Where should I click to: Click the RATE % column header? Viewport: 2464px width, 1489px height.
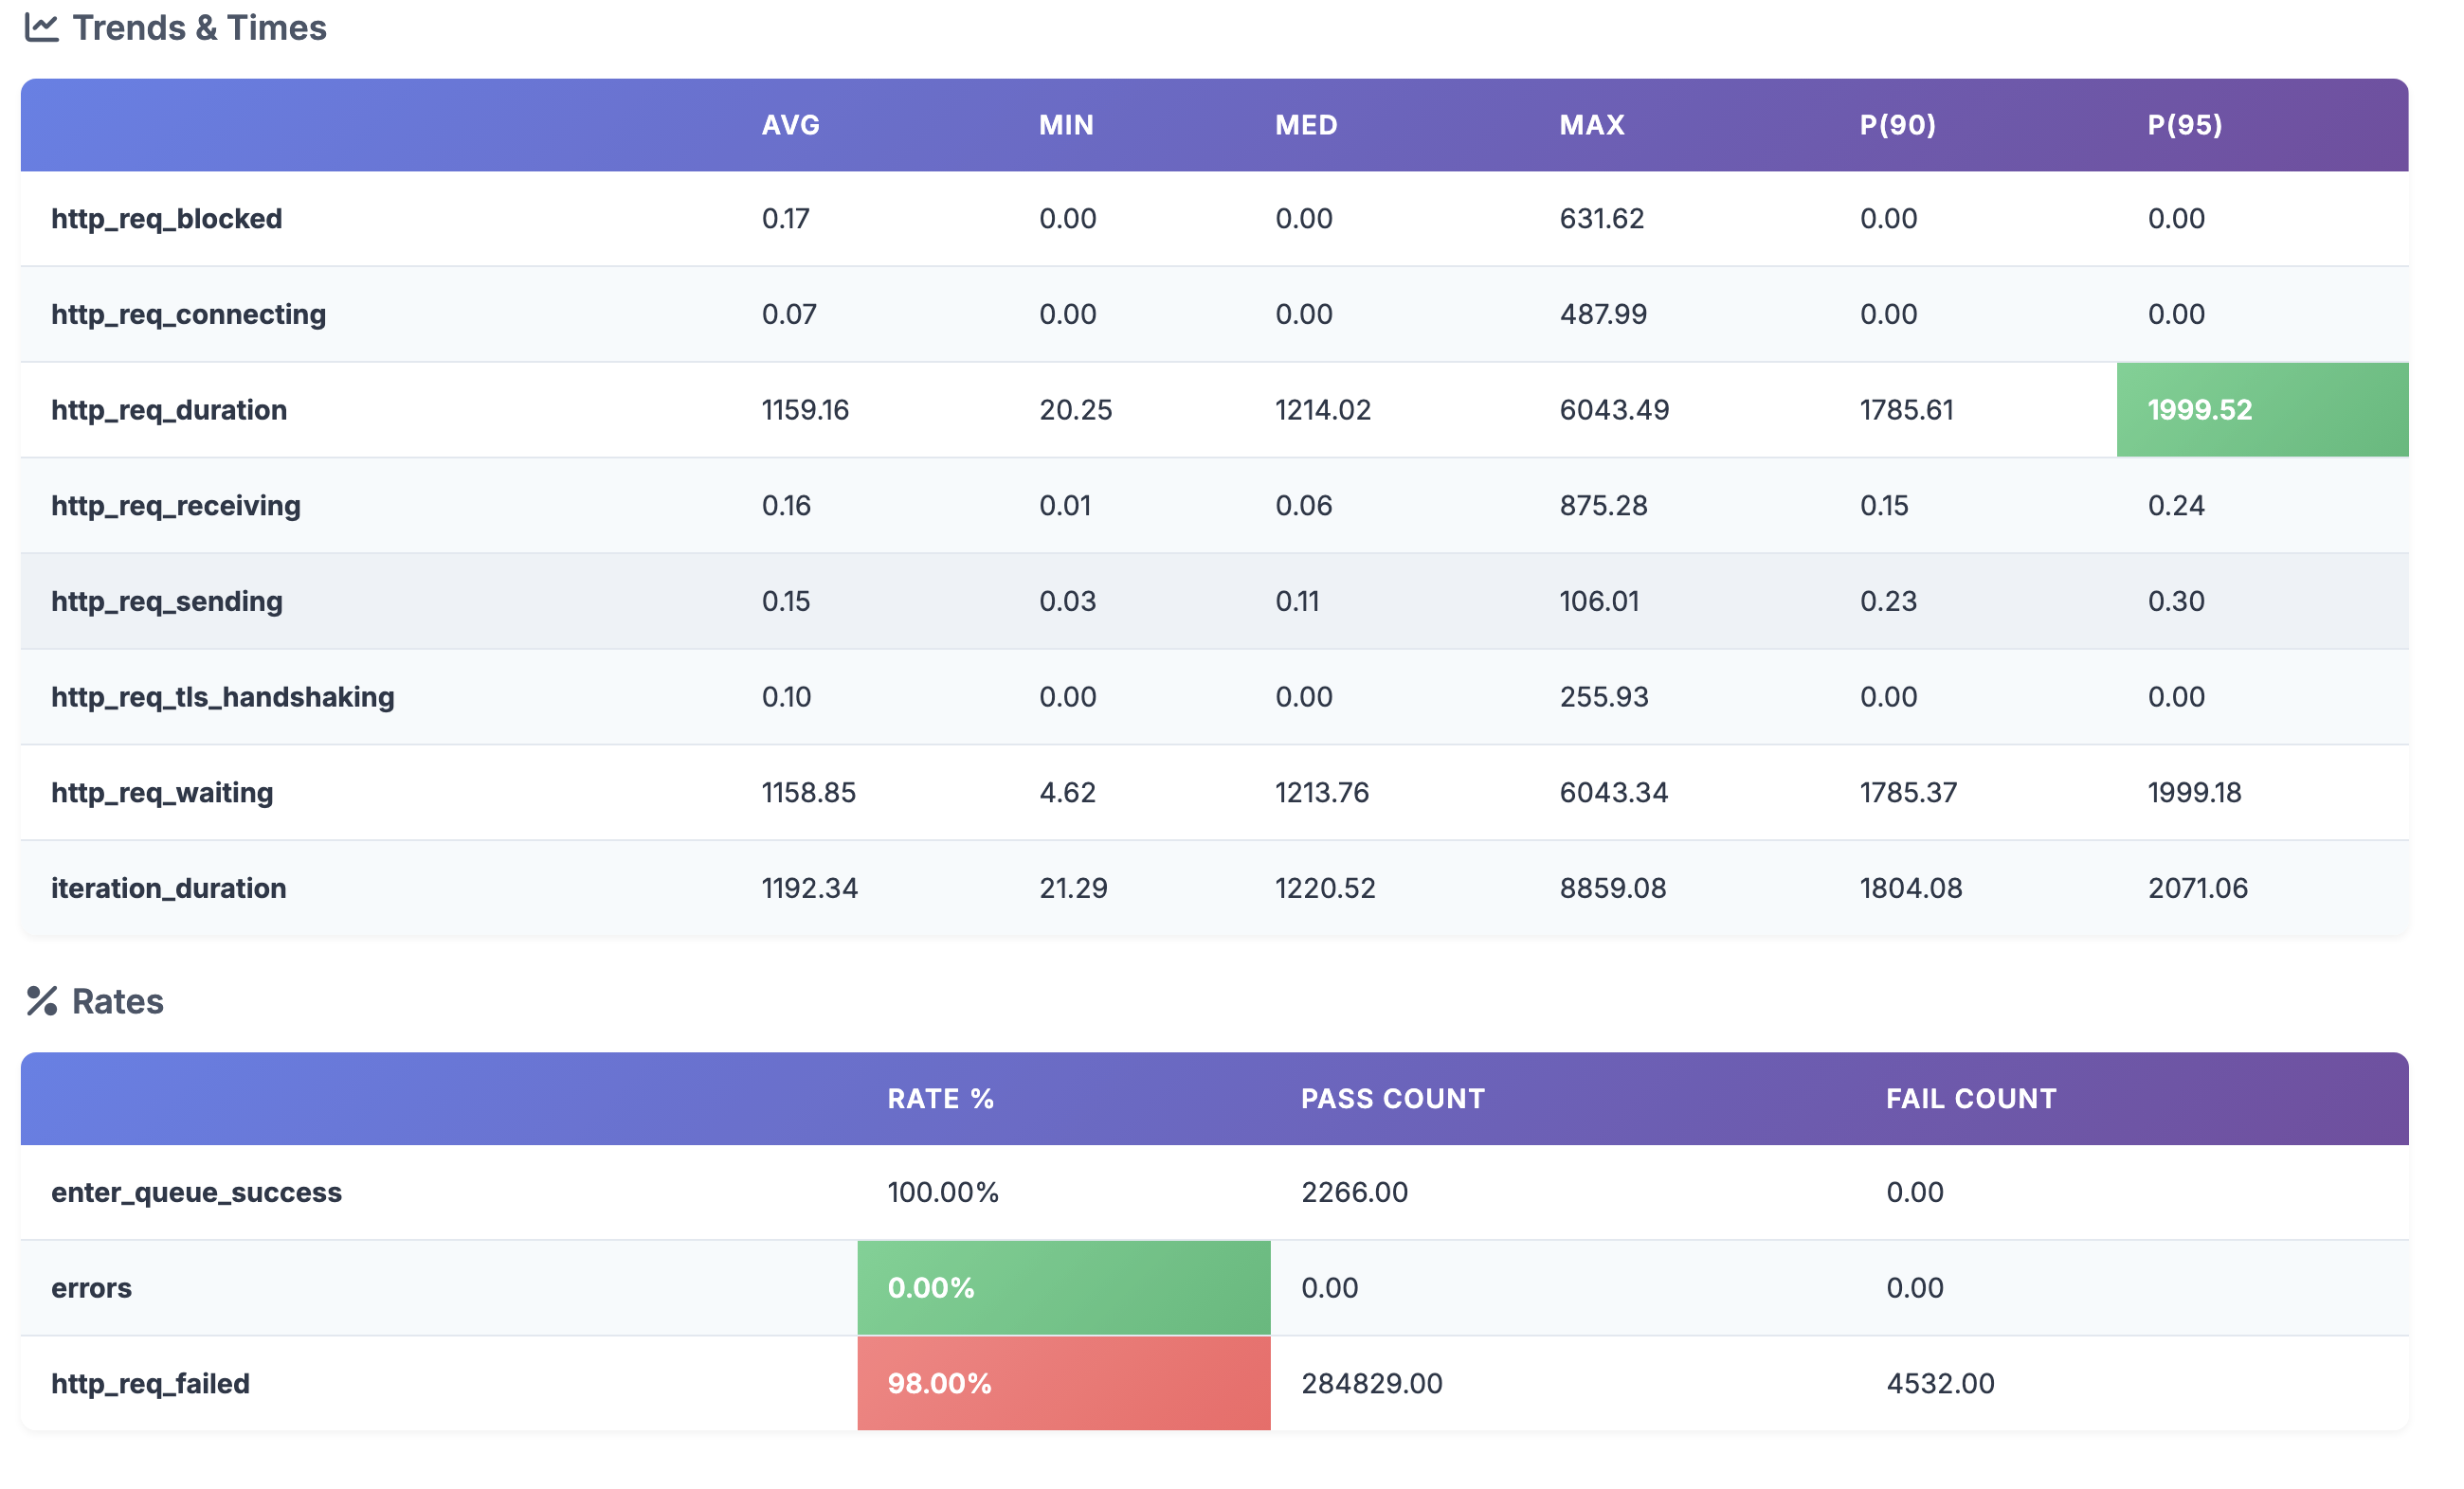tap(940, 1098)
